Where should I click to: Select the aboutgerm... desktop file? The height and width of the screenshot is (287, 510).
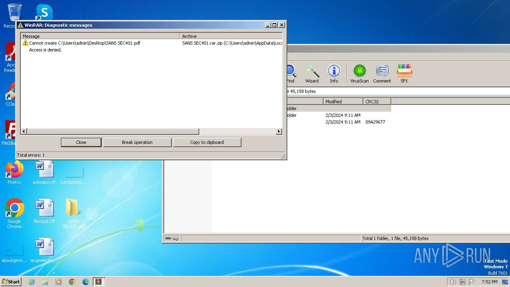tap(14, 254)
